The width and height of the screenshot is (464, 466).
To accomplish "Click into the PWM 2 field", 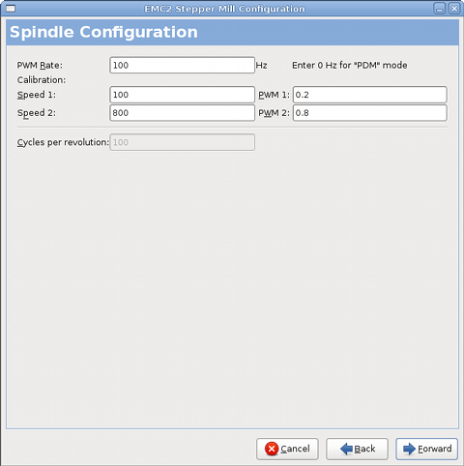I will 369,113.
